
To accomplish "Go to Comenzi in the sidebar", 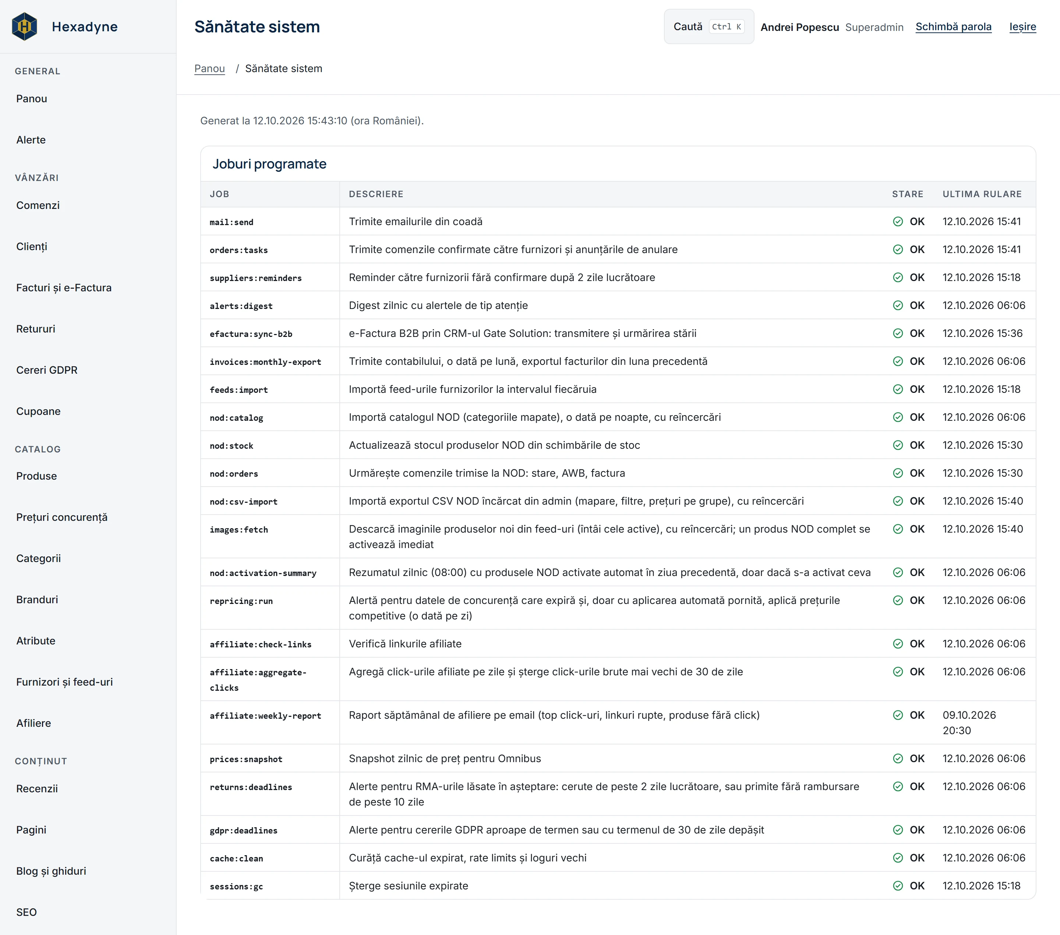I will tap(38, 205).
